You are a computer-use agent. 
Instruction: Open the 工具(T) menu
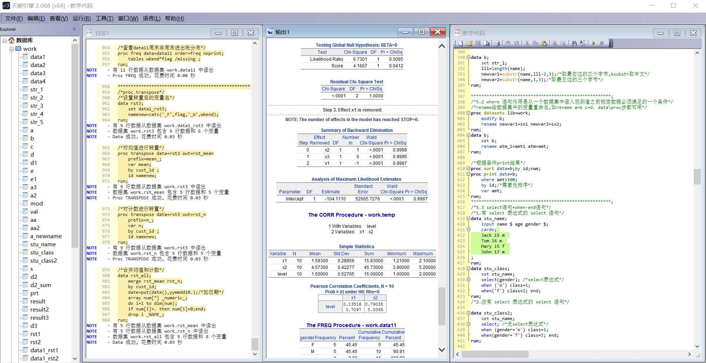pos(104,19)
